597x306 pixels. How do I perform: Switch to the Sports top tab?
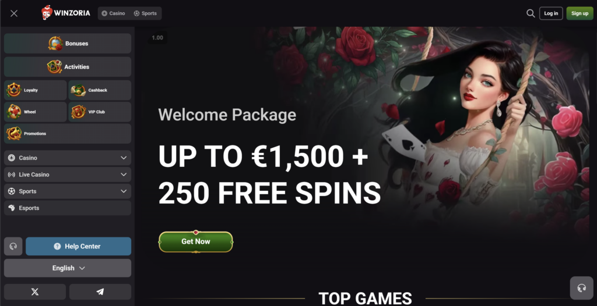145,13
